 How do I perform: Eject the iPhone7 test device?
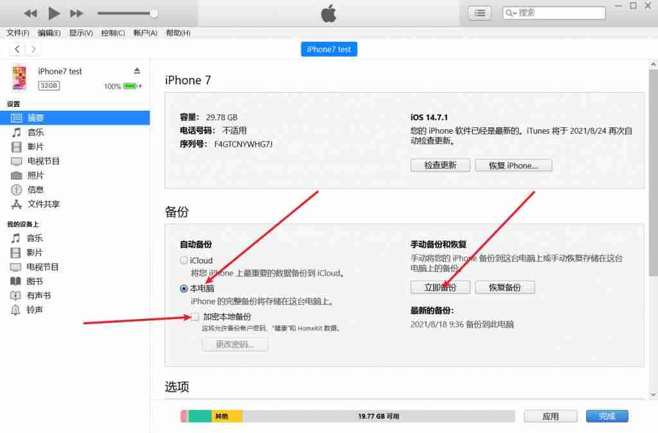pyautogui.click(x=137, y=71)
